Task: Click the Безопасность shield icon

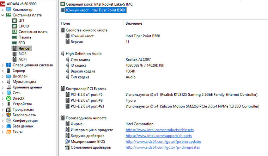Action: [x=8, y=115]
